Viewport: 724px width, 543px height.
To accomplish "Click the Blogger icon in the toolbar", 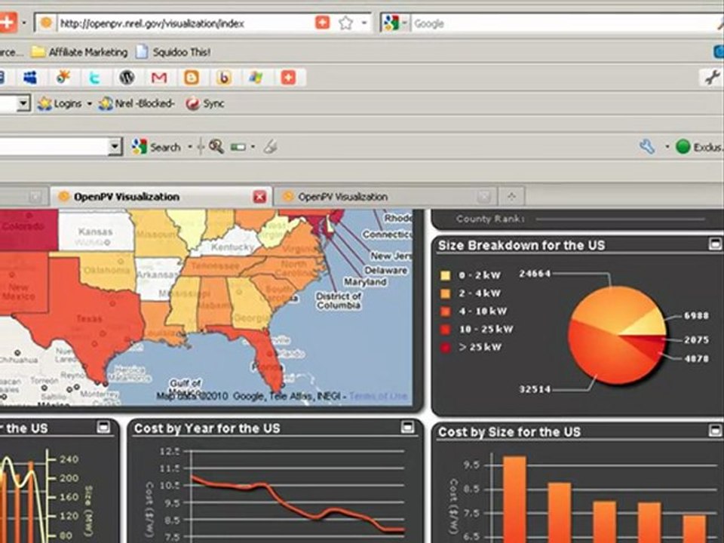I will click(x=192, y=77).
